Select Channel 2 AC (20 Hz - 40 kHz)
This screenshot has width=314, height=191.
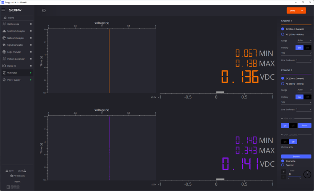pos(282,84)
